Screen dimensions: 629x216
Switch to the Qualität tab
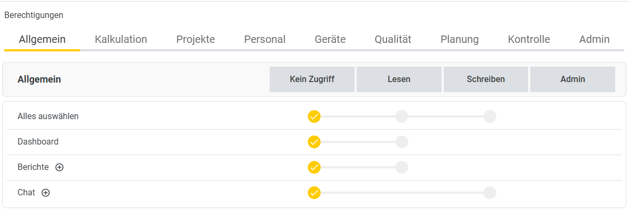coord(393,40)
